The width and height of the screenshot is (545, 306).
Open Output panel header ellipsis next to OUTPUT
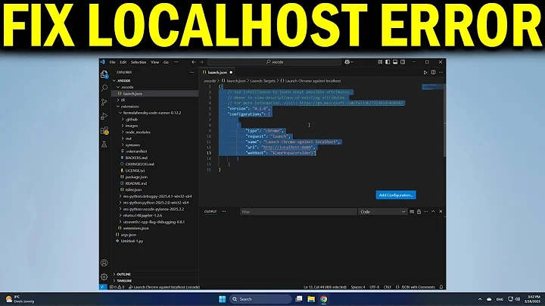[x=224, y=211]
